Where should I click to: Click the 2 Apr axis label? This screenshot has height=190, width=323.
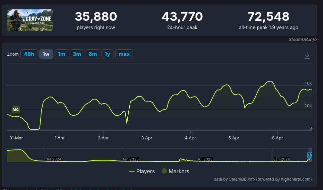coord(103,138)
